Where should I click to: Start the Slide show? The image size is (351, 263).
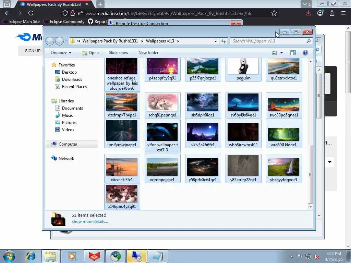coord(118,53)
